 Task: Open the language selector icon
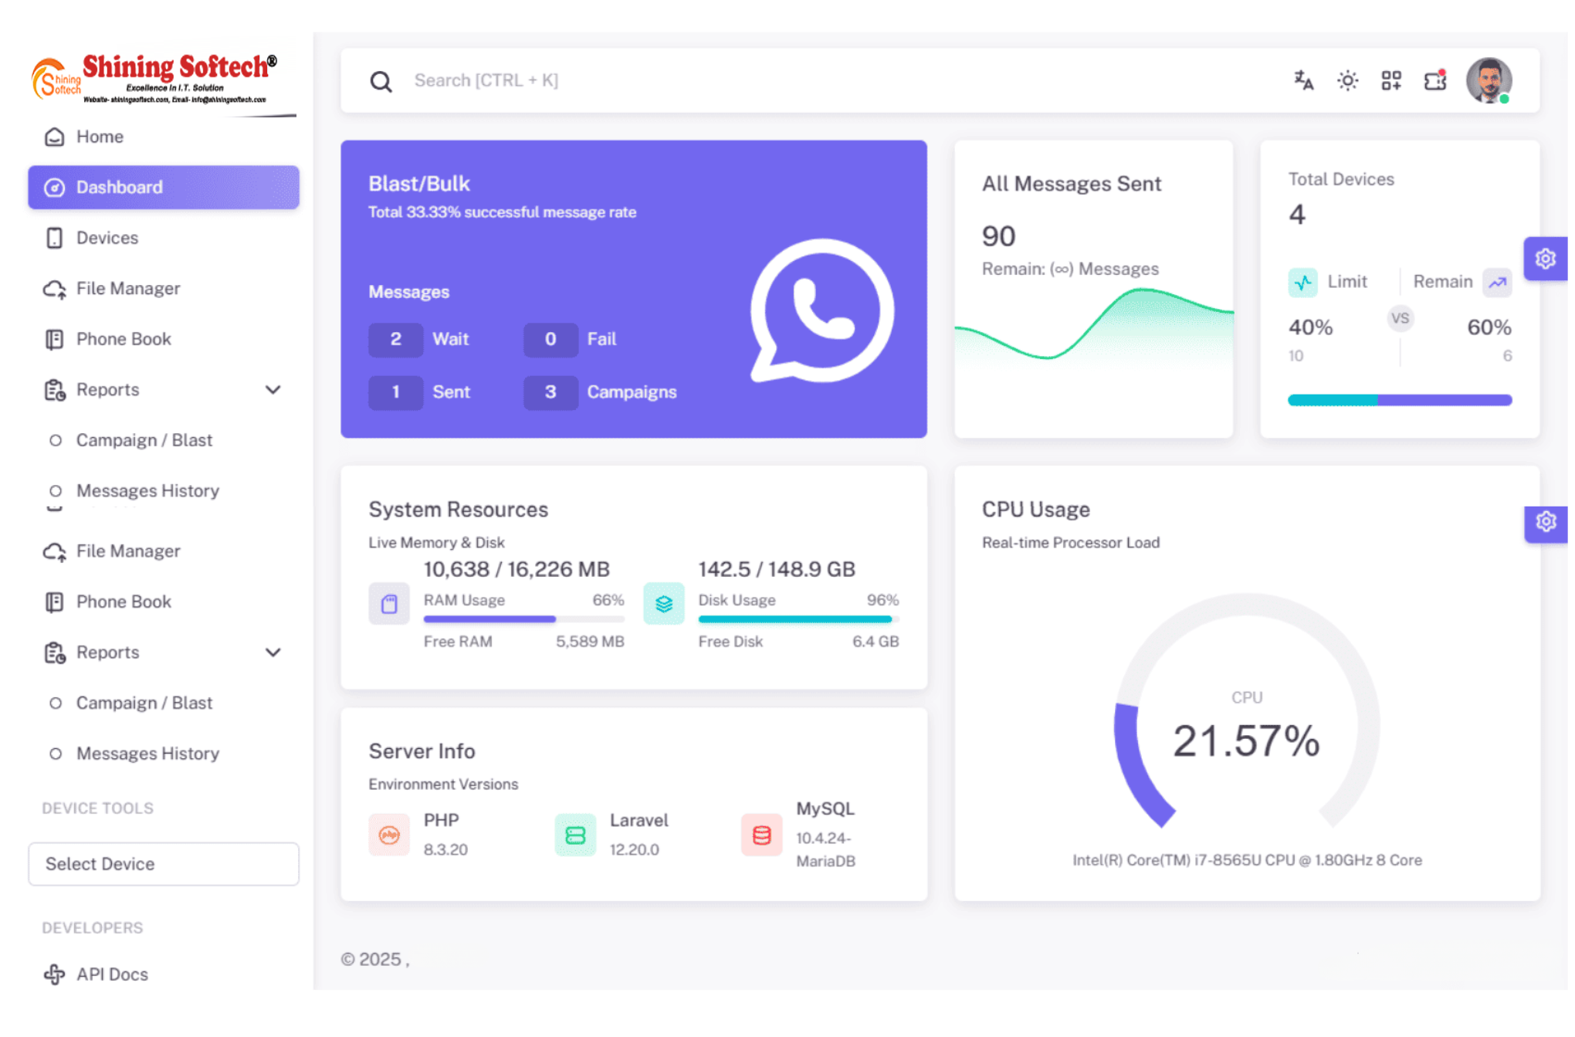click(x=1303, y=80)
